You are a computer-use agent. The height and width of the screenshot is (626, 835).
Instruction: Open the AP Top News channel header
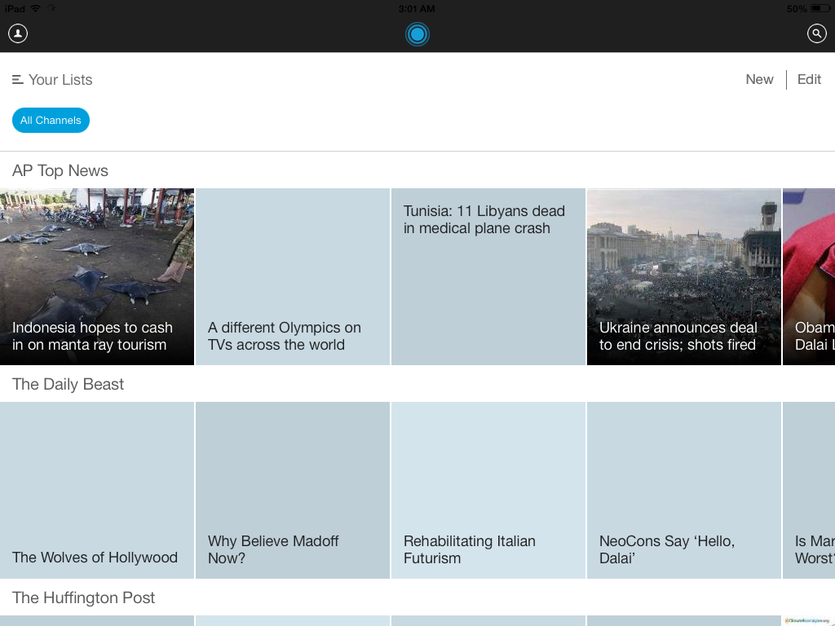pyautogui.click(x=60, y=171)
